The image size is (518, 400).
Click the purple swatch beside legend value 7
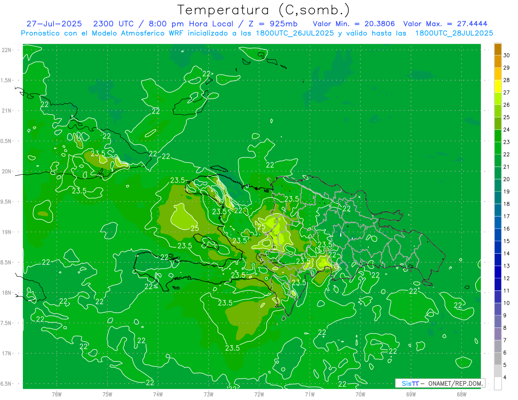coord(498,334)
